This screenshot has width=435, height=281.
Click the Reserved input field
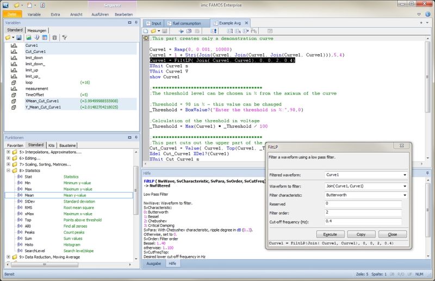coord(363,204)
